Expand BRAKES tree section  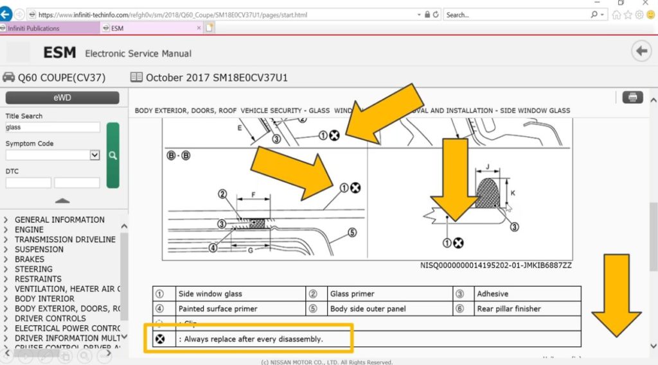point(5,259)
